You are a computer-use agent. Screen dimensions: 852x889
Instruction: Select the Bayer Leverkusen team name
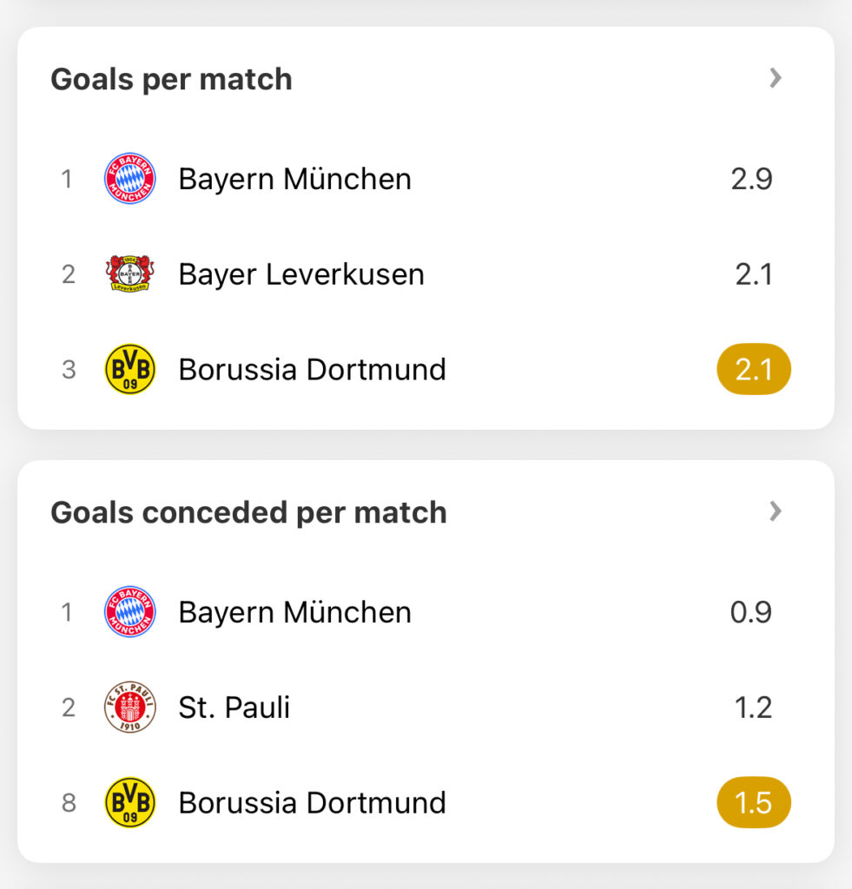[301, 274]
